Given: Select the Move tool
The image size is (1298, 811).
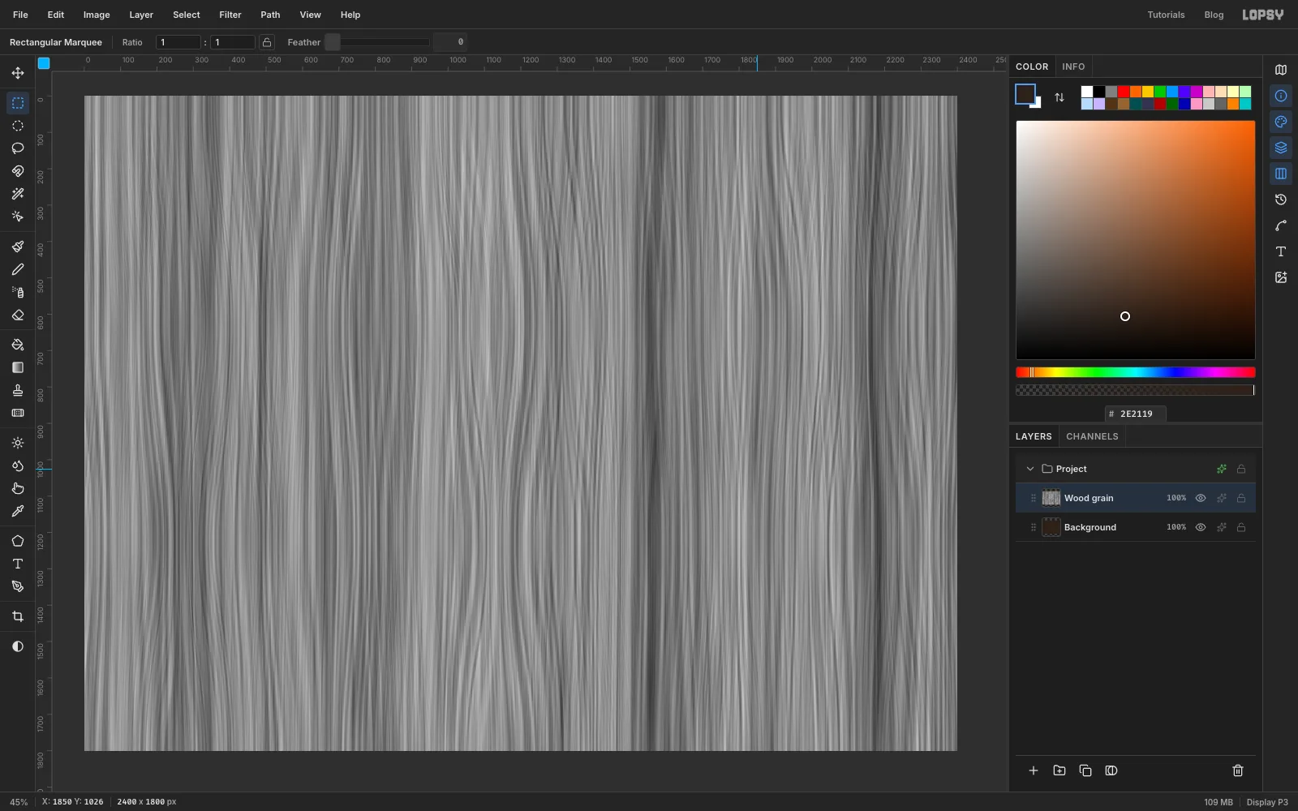Looking at the screenshot, I should [18, 73].
